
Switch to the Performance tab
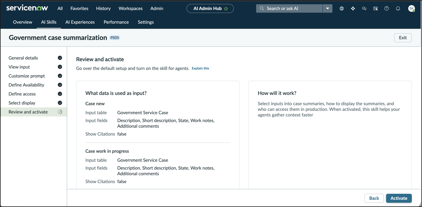[x=116, y=22]
